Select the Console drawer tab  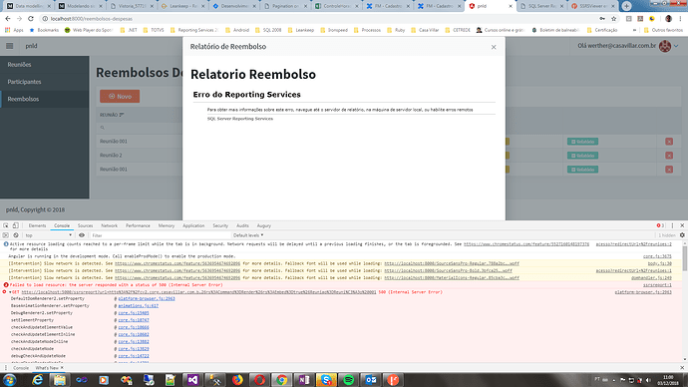(x=21, y=368)
